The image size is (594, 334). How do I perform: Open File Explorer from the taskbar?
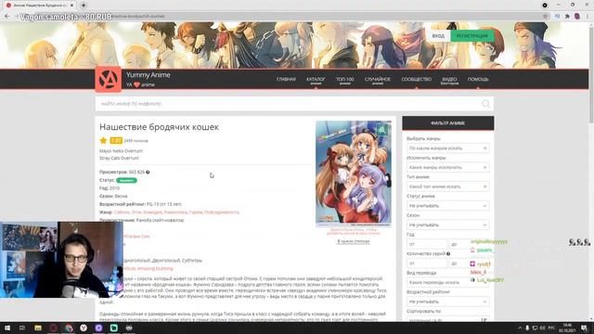38,328
